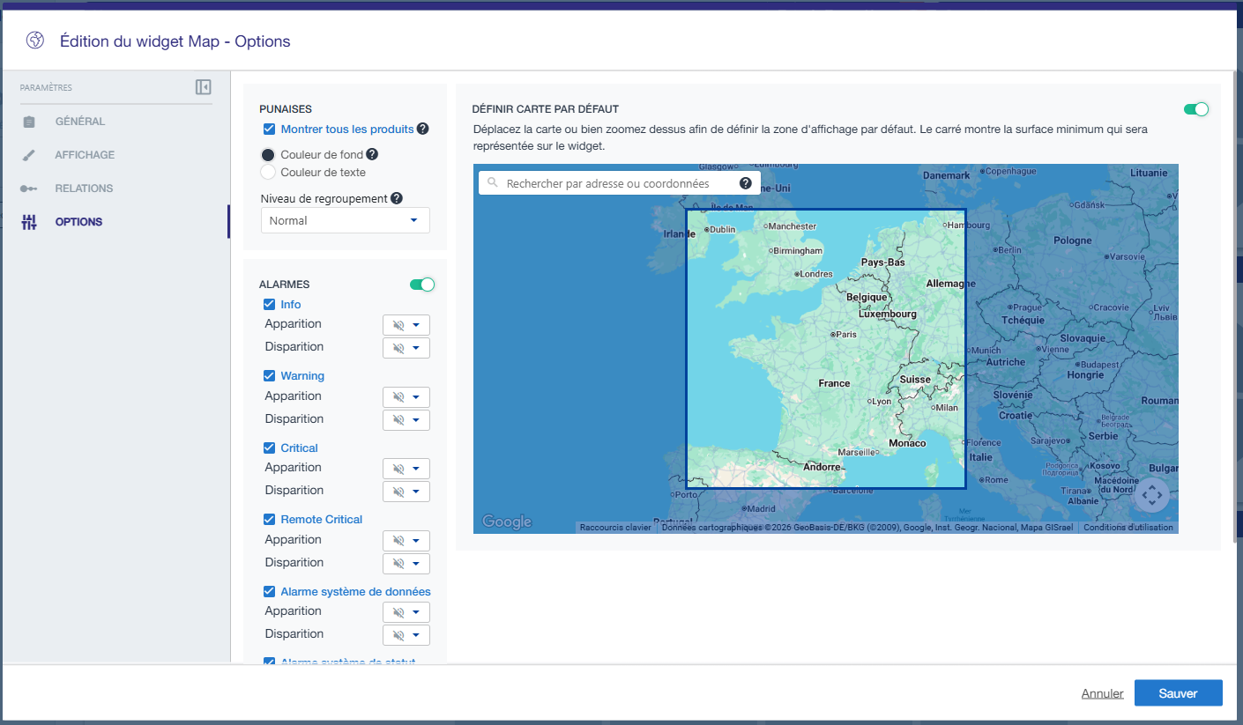
Task: Click the Paris label on the map
Action: [x=845, y=335]
